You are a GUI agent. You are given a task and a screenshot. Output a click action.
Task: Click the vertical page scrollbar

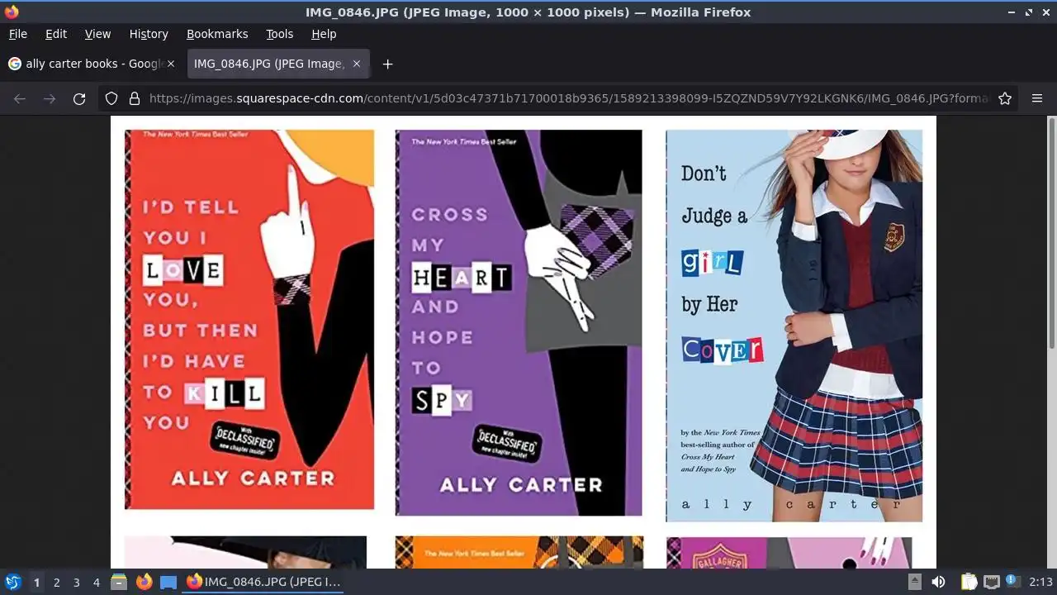click(1051, 232)
